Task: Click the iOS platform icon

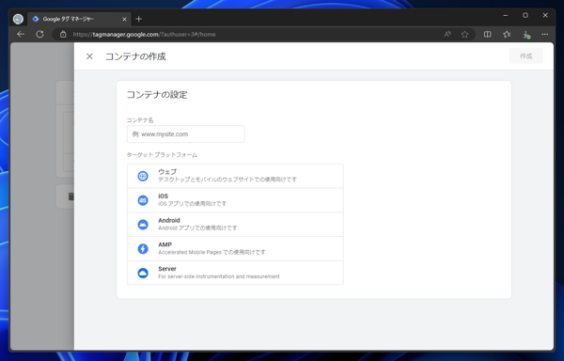Action: click(x=143, y=200)
